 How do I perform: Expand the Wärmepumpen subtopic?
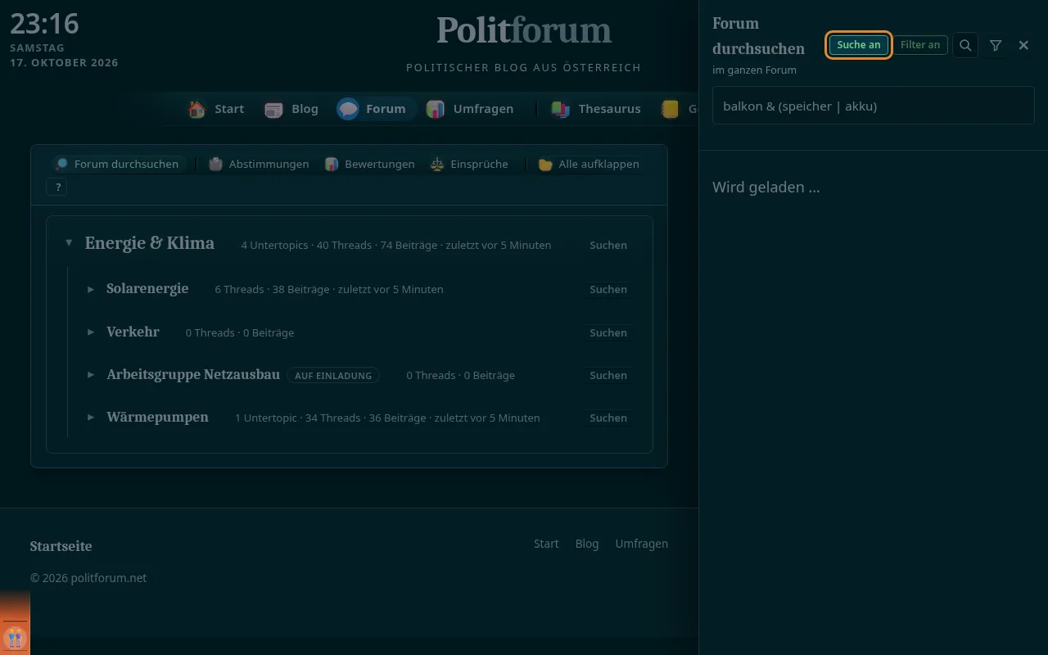(91, 418)
